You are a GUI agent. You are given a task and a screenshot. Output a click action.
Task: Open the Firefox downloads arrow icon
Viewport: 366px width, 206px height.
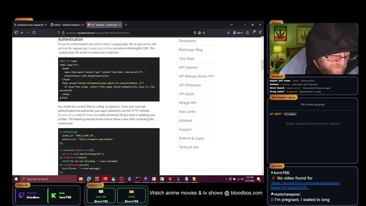click(x=228, y=33)
